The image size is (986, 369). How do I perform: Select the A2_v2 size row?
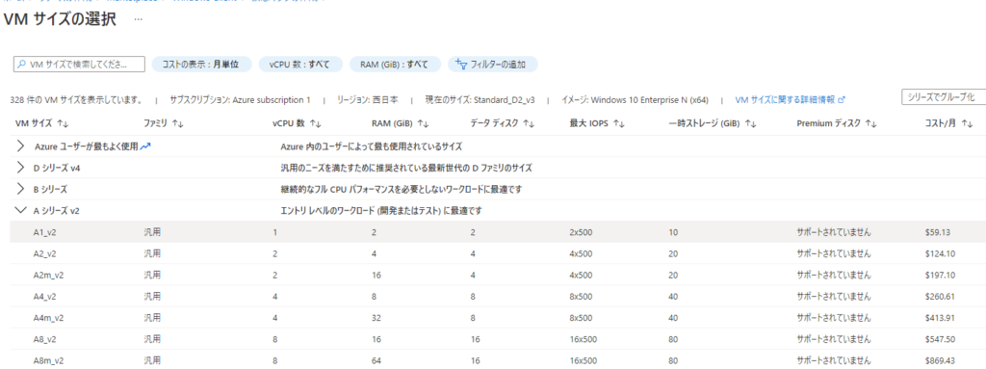tap(498, 253)
